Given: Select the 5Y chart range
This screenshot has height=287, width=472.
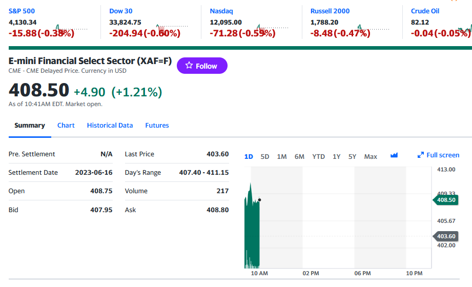Looking at the screenshot, I should point(352,157).
